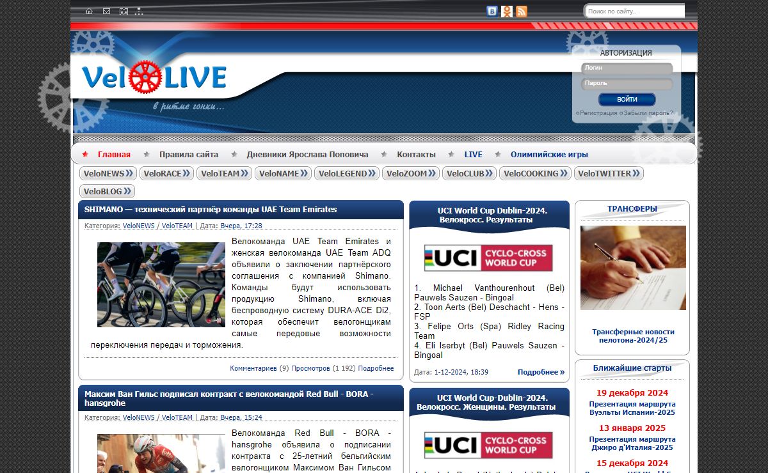The height and width of the screenshot is (473, 768).
Task: Open Дневники Ярослава Поповича menu item
Action: pyautogui.click(x=308, y=154)
